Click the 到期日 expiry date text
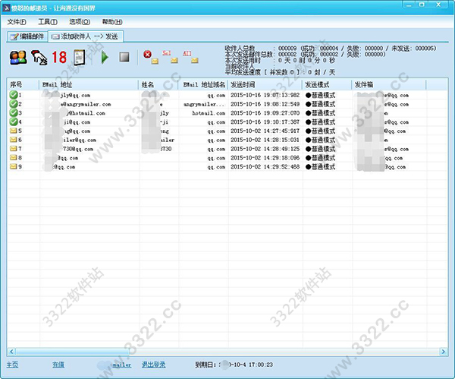 click(x=234, y=365)
